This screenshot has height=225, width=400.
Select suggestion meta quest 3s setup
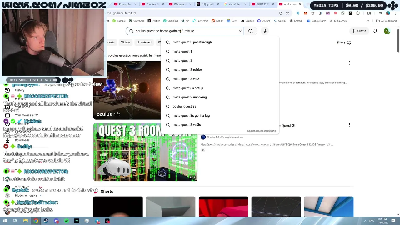220,88
